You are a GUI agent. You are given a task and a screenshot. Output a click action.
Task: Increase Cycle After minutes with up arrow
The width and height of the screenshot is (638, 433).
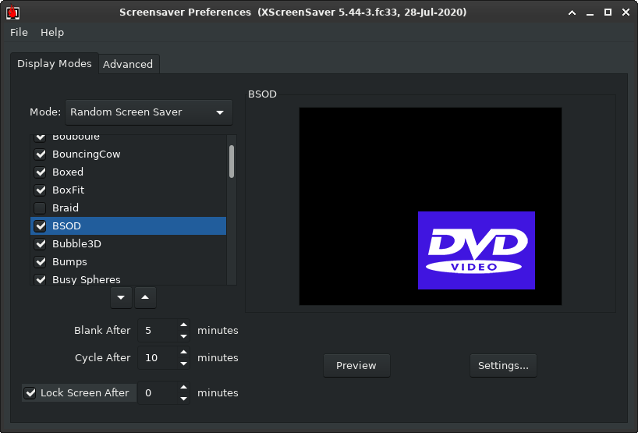point(184,352)
